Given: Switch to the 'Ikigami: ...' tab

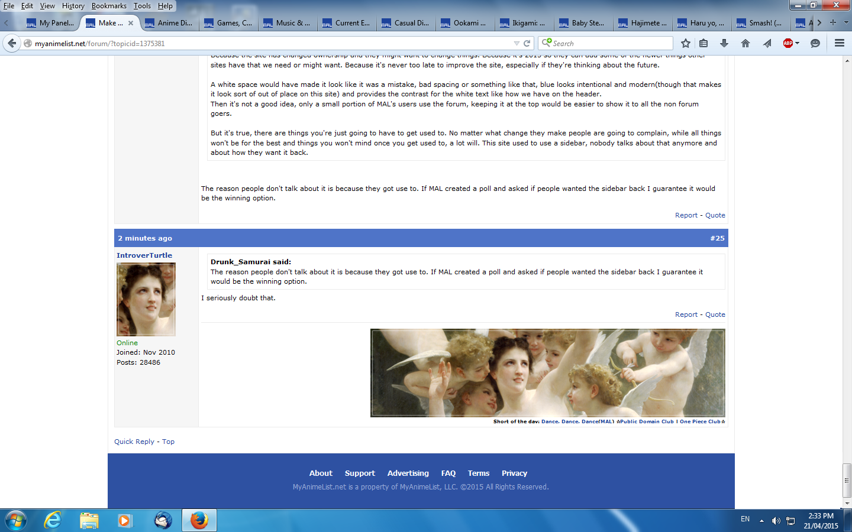Looking at the screenshot, I should pyautogui.click(x=524, y=23).
